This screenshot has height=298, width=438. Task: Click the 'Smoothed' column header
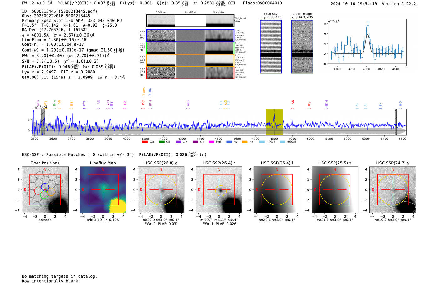(219, 13)
